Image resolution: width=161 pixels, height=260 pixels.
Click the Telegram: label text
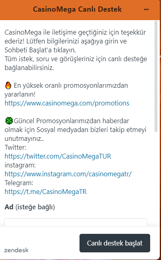coord(19,183)
